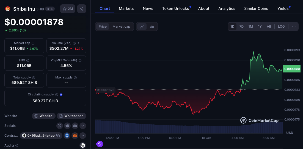Image resolution: width=303 pixels, height=149 pixels.
Task: Click the 0.00001826 opening price label
Action: (x=105, y=90)
